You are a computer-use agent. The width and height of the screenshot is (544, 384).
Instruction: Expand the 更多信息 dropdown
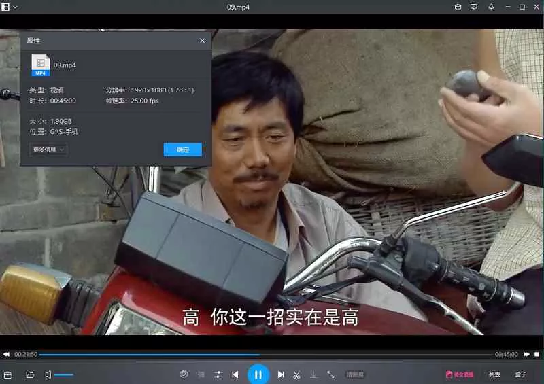[x=48, y=150]
